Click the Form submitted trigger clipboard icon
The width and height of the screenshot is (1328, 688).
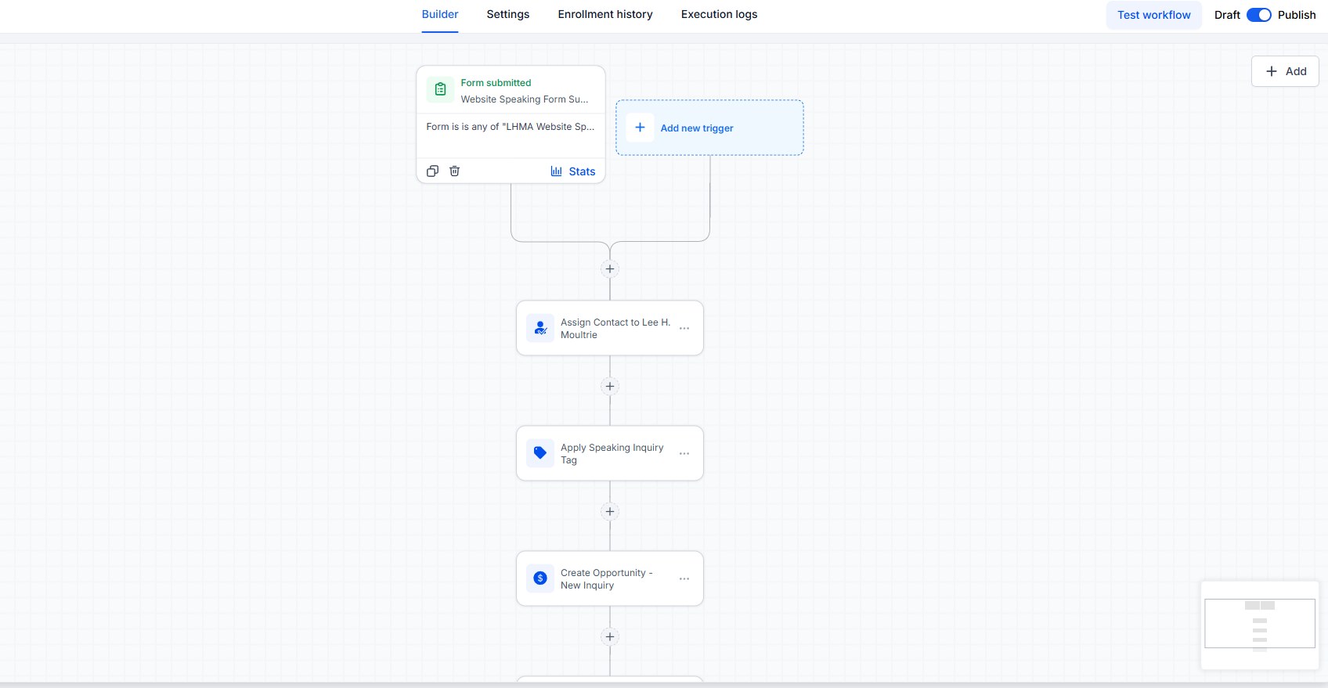click(x=440, y=89)
